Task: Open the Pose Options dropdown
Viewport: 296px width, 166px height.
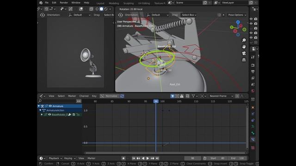Action: click(237, 15)
